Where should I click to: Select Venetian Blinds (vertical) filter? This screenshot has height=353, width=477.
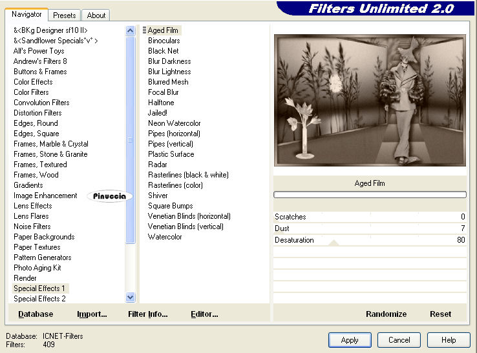pos(185,227)
